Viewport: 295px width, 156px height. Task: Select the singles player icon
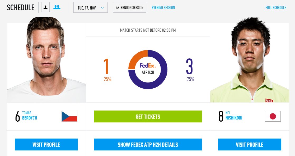coord(45,7)
